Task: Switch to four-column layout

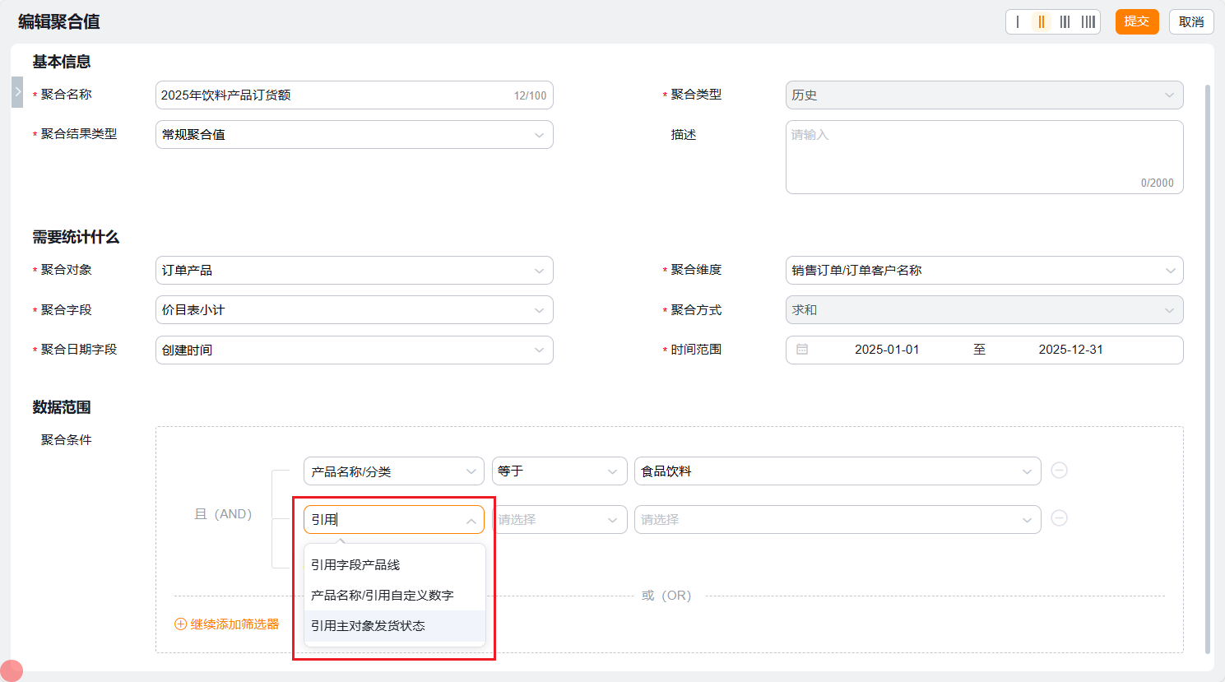Action: 1088,22
